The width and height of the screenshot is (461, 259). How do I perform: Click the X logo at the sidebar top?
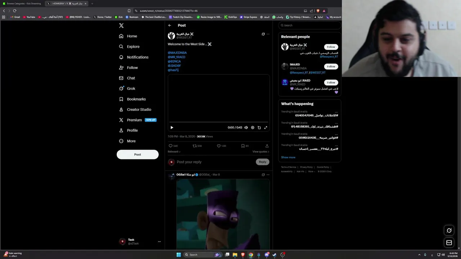pos(121,26)
